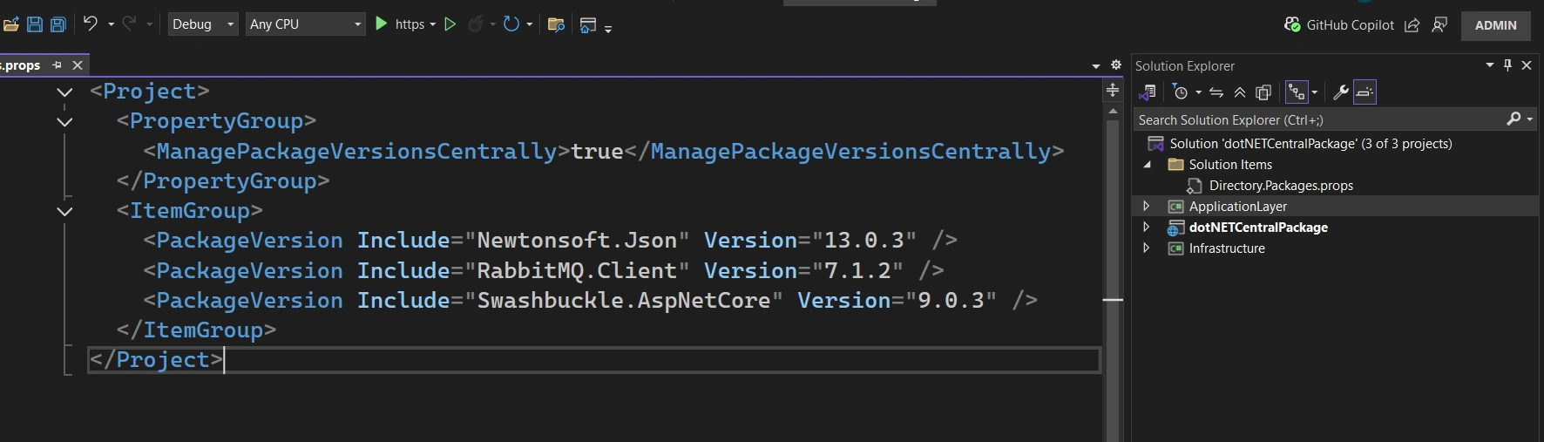Click the version value 9.0.3
The height and width of the screenshot is (442, 1544).
coord(951,301)
